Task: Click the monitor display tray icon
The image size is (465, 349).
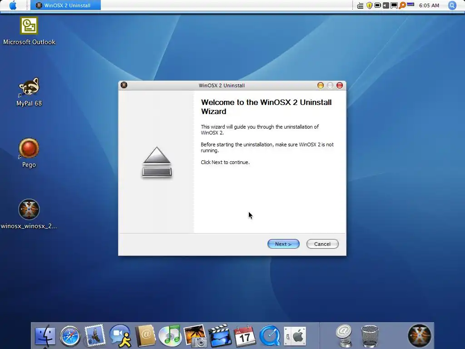Action: (x=394, y=5)
